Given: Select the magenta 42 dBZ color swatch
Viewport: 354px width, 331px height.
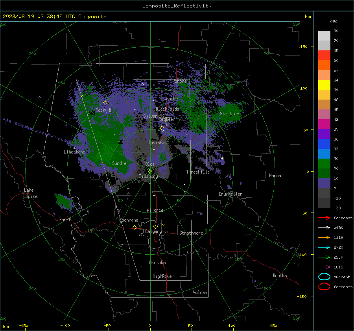Looking at the screenshot, I should 324,124.
